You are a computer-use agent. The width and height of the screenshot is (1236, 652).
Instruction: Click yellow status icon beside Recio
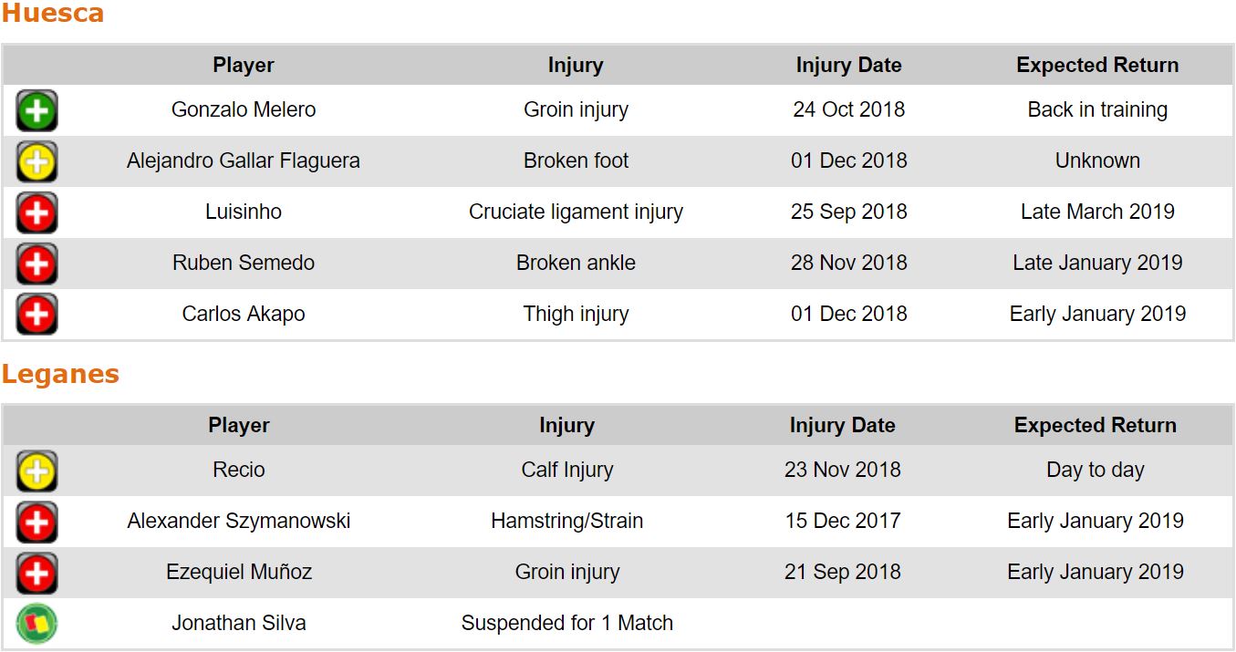[36, 471]
